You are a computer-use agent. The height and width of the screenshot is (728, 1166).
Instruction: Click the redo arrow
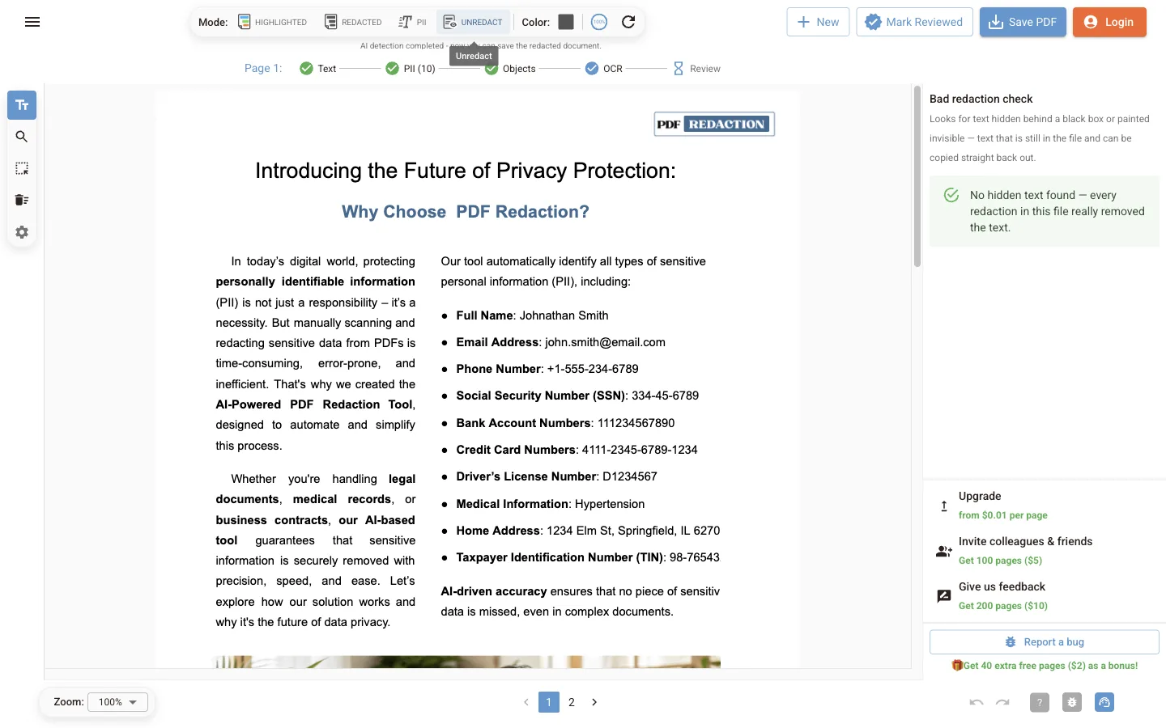pos(1002,702)
